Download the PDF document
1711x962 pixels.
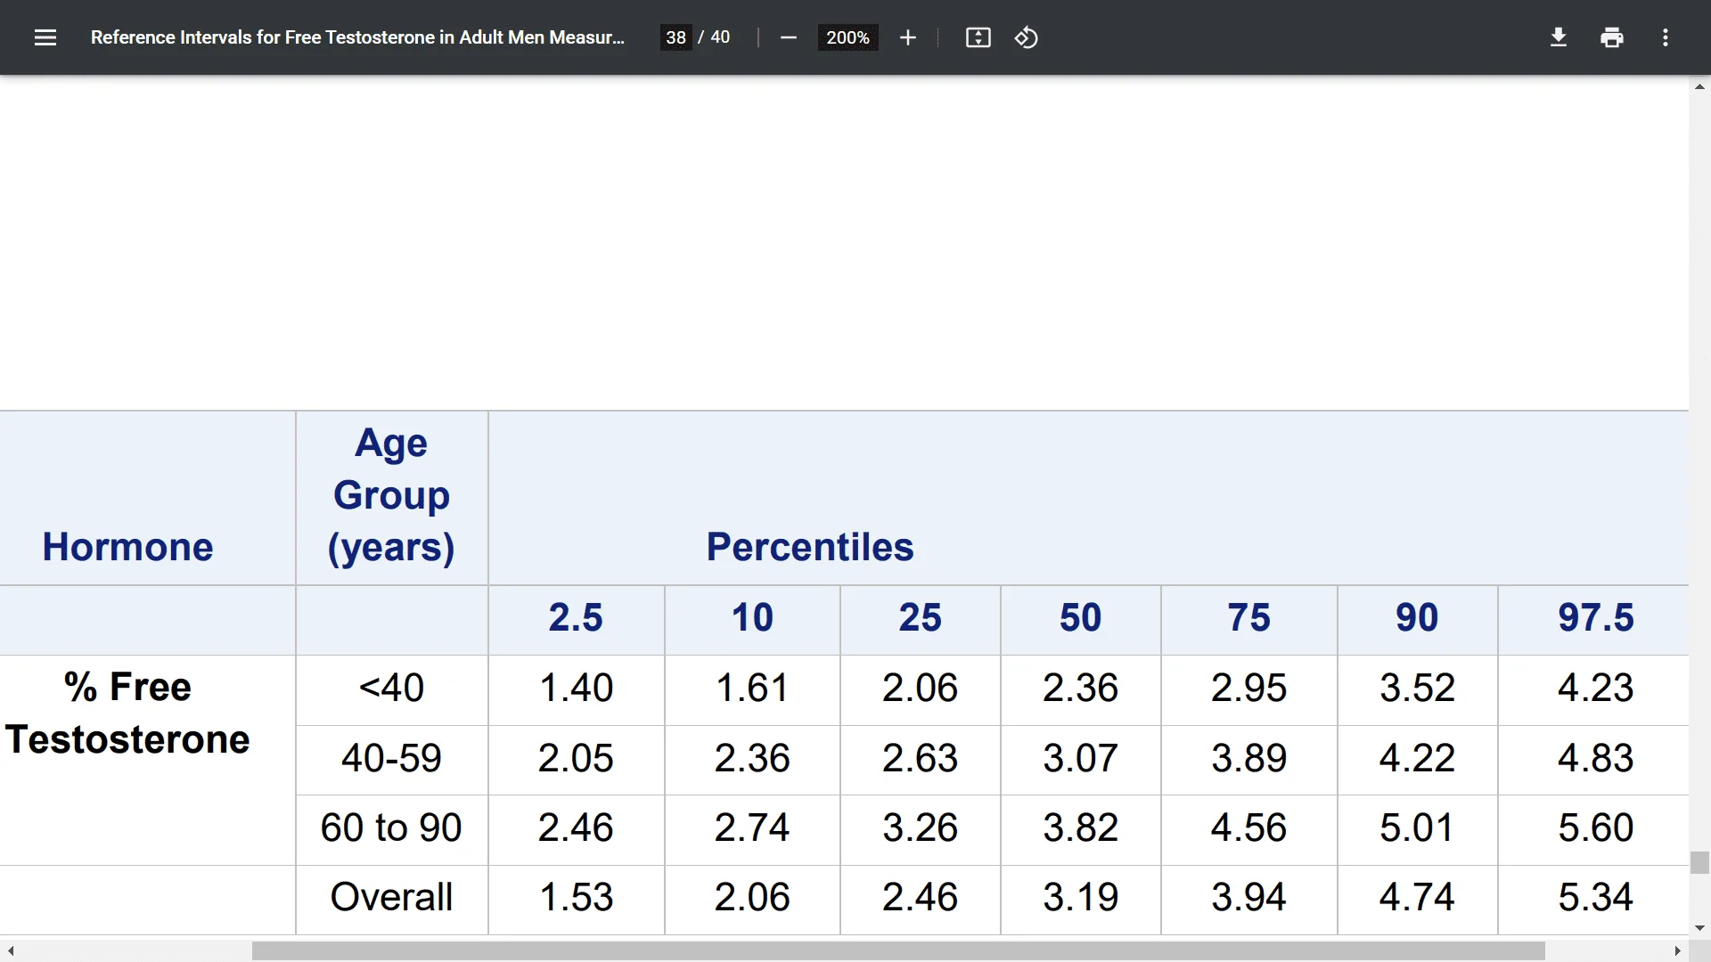[x=1558, y=37]
